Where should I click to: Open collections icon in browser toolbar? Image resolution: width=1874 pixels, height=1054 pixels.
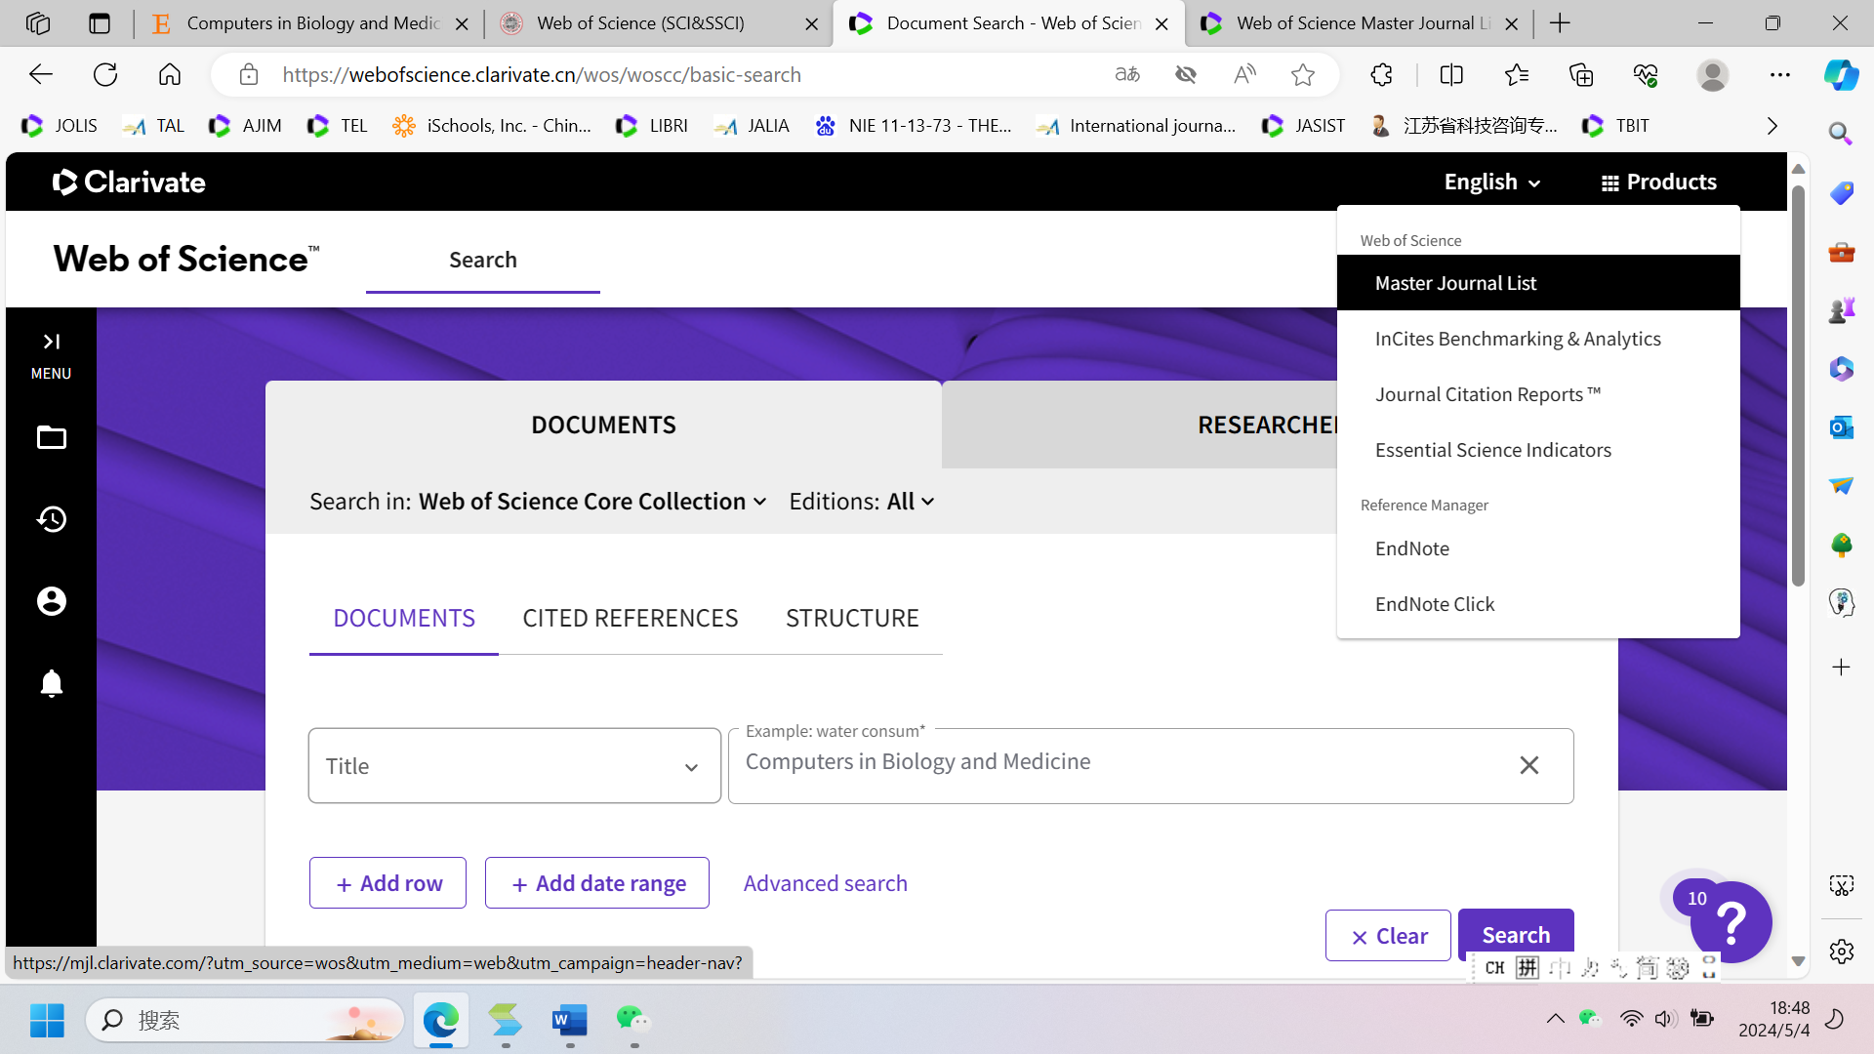(1581, 74)
